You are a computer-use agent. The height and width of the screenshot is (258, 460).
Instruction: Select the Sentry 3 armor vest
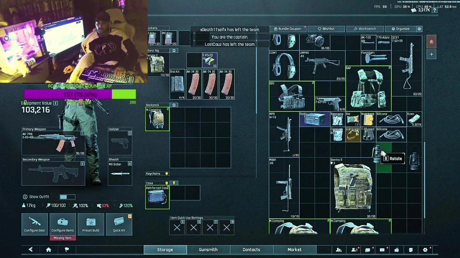[353, 188]
